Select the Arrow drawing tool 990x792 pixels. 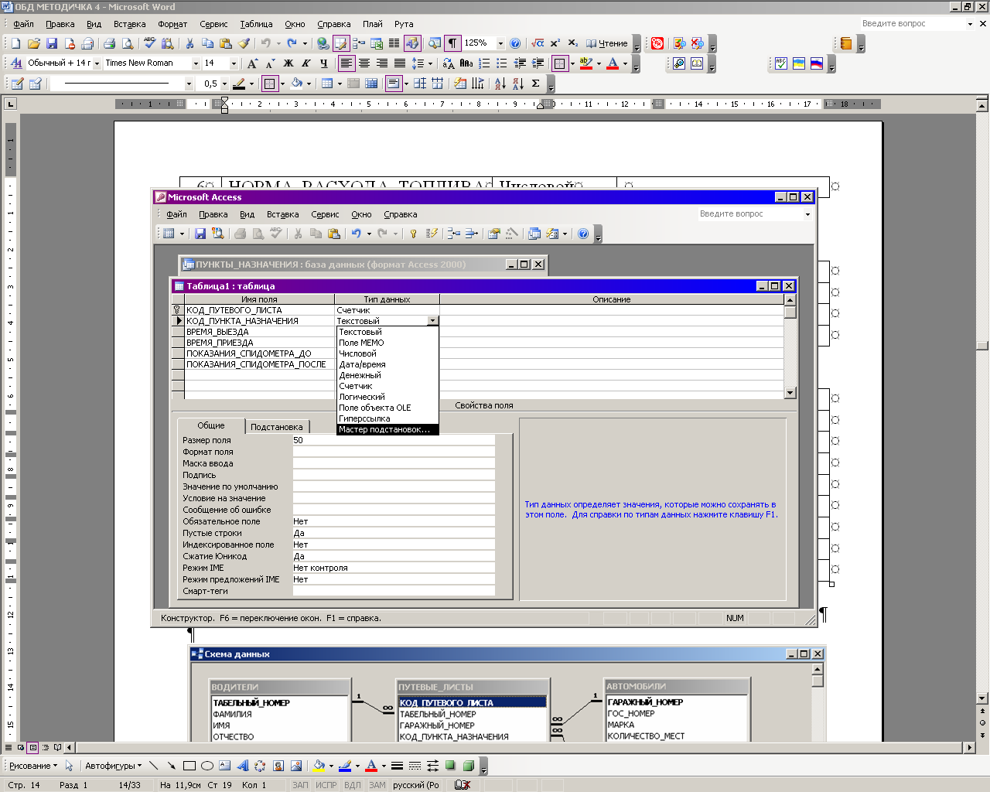click(172, 766)
